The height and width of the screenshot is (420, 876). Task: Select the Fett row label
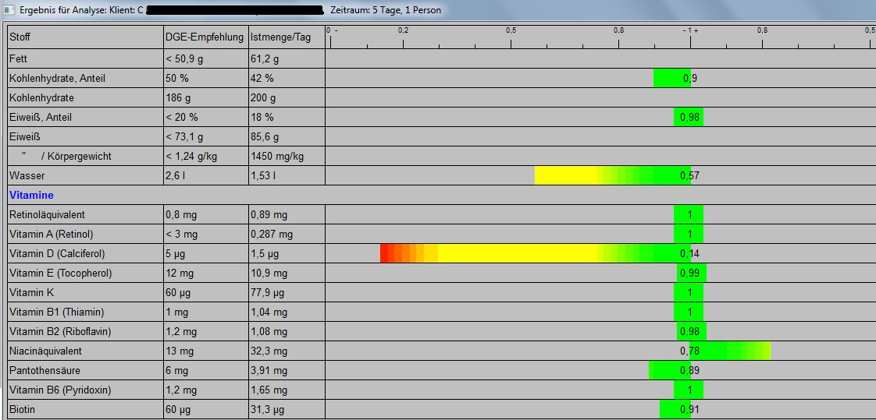19,58
